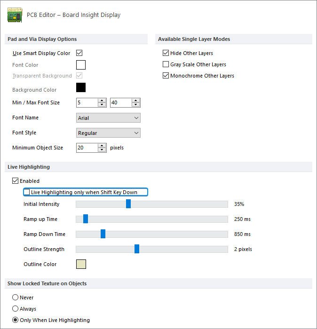
Task: Click the Ramp Down Time slider handle
Action: 103,234
